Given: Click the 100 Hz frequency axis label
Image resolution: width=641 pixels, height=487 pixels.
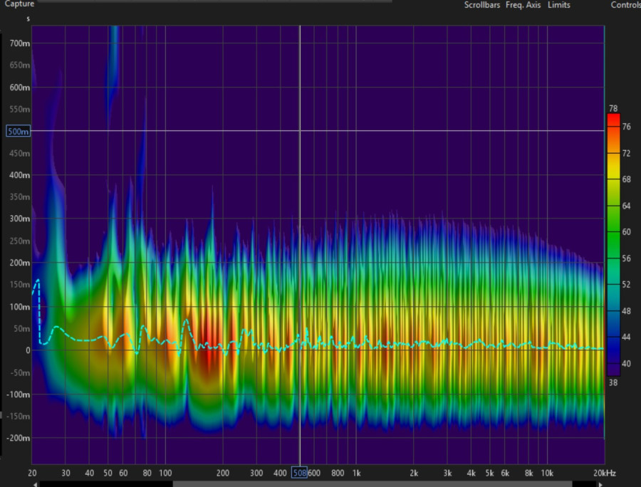Looking at the screenshot, I should pos(165,473).
